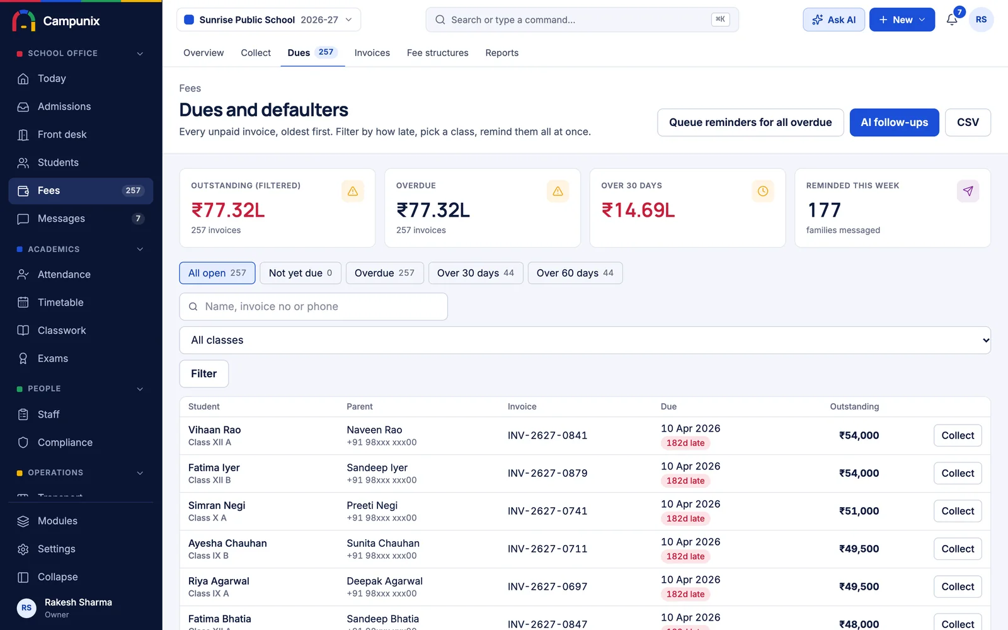Select the Over 60 days filter chip
The width and height of the screenshot is (1008, 630).
coord(575,273)
